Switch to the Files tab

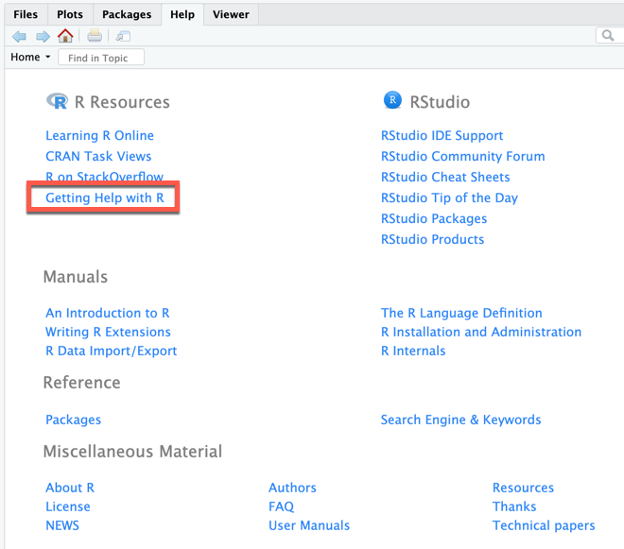tap(26, 15)
